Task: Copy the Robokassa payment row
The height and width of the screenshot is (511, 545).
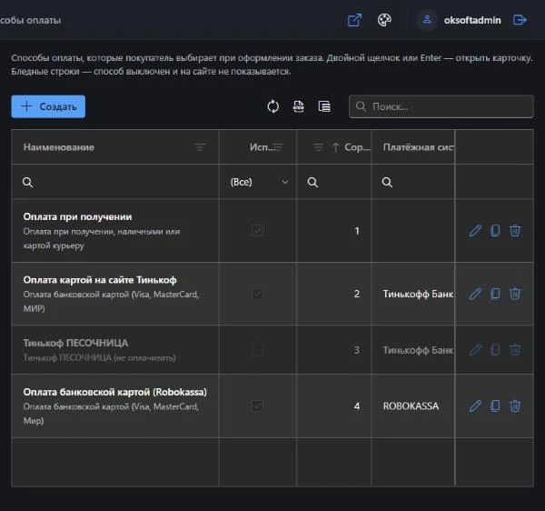Action: click(x=495, y=406)
